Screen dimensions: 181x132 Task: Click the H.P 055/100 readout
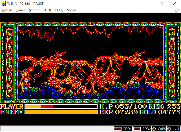click(123, 106)
